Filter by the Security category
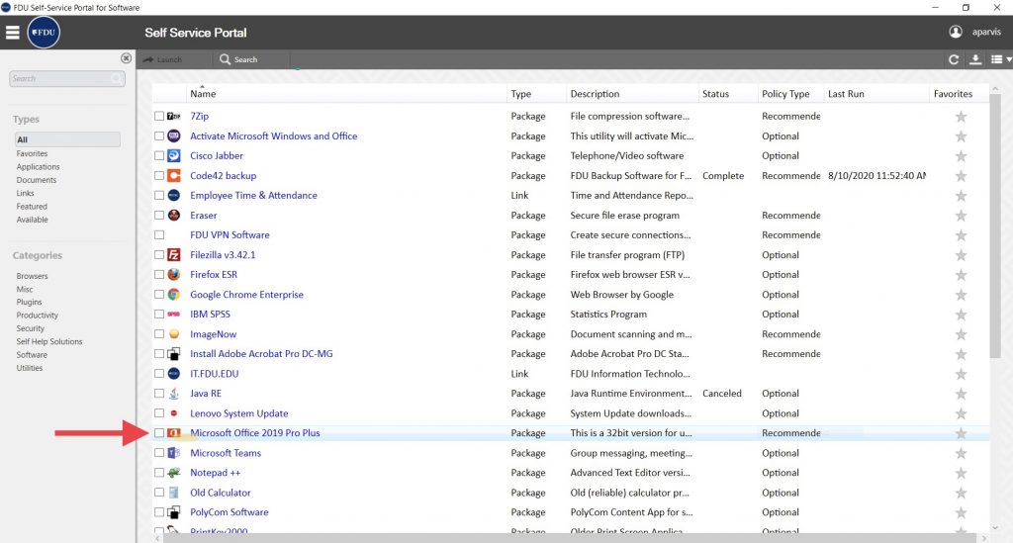Screen dimensions: 1013x543 [30, 328]
